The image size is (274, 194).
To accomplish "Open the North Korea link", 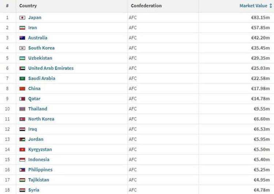I will click(41, 119).
